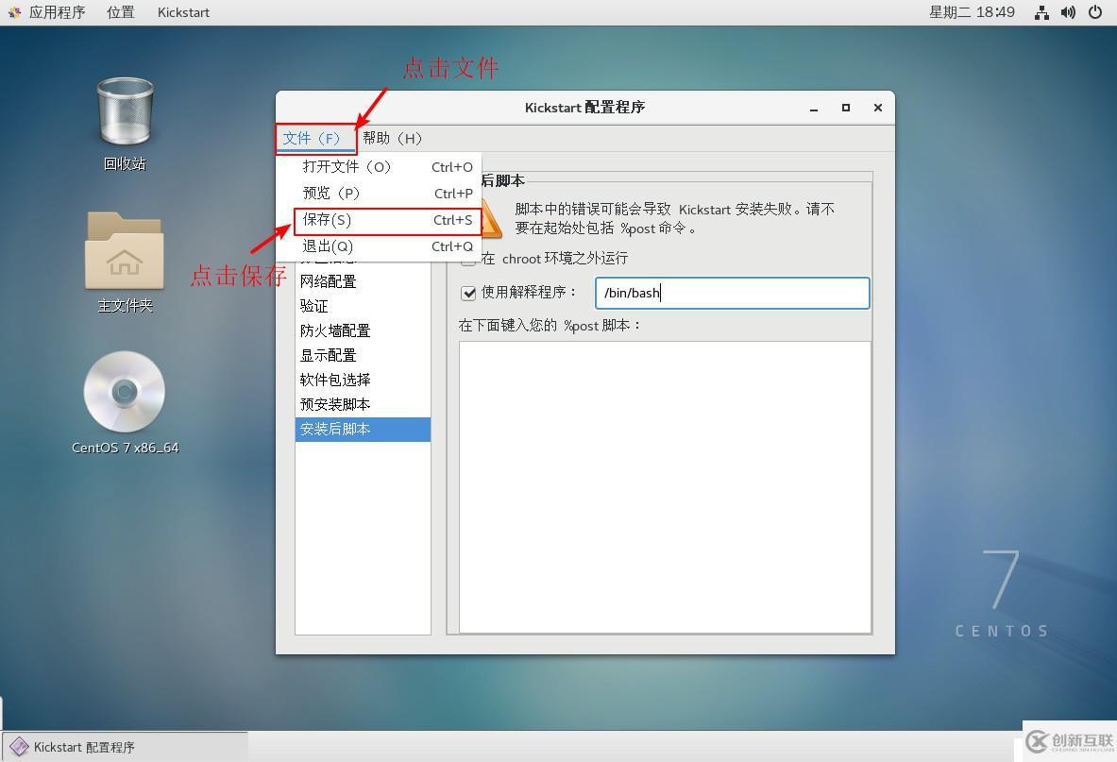Screen dimensions: 1117x762
Task: Open the 位置 places menu
Action: (x=121, y=12)
